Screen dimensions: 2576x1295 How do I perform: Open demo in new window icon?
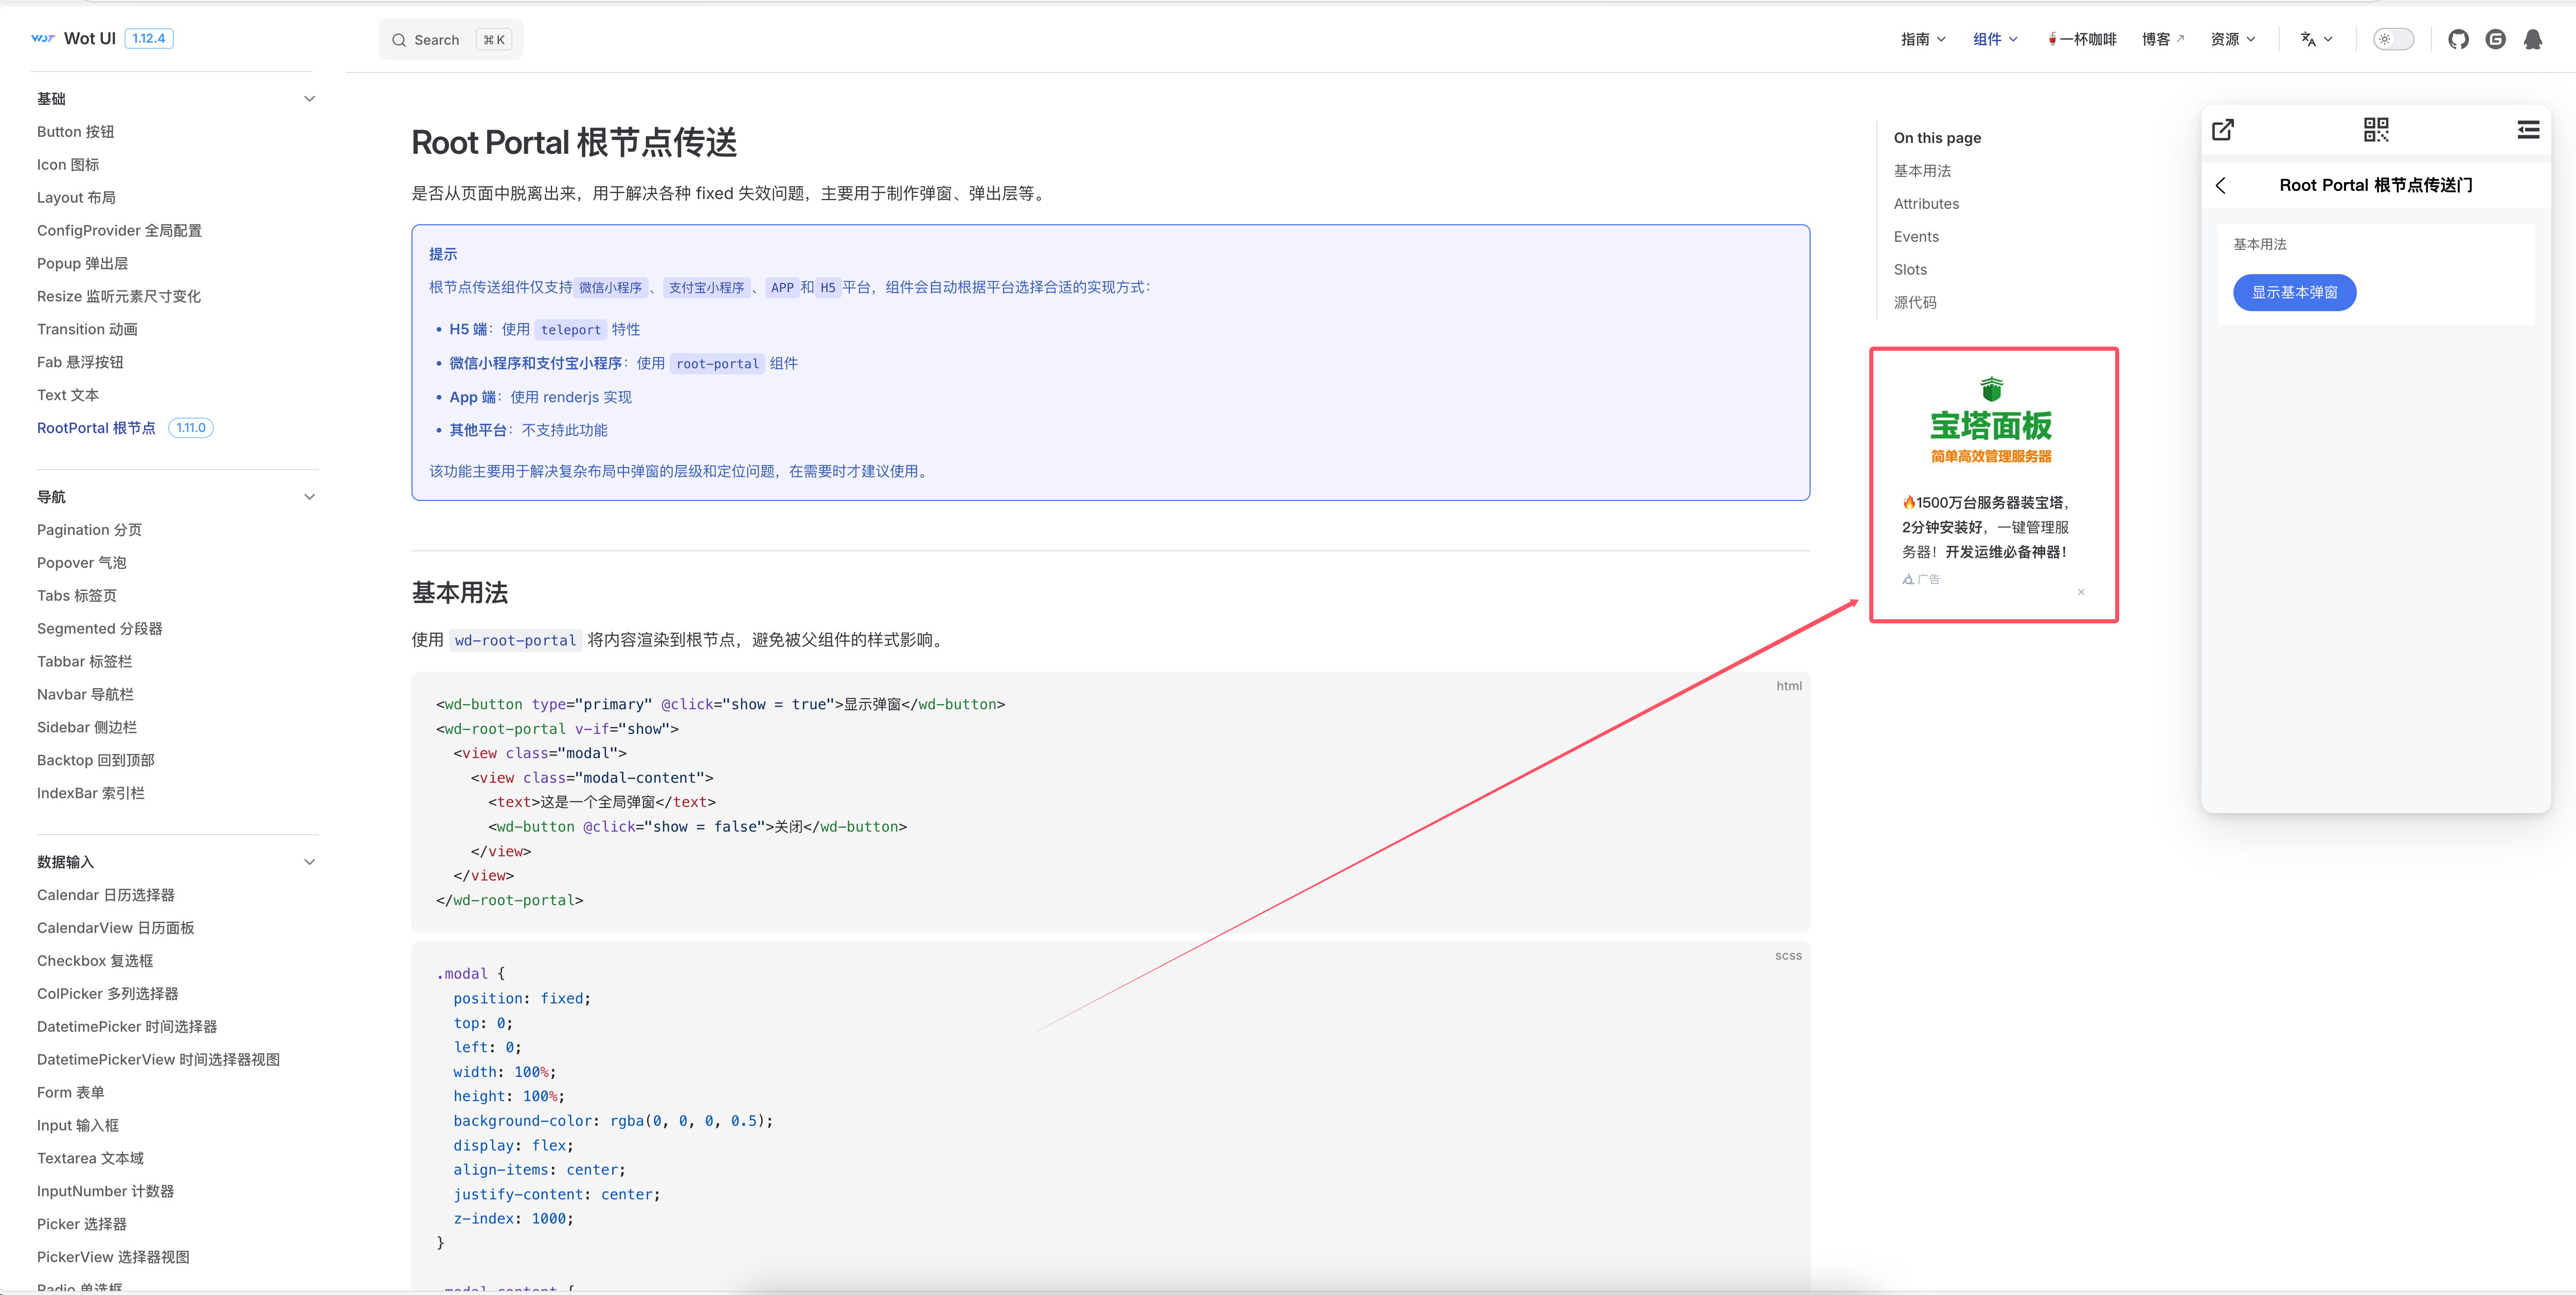[2222, 130]
